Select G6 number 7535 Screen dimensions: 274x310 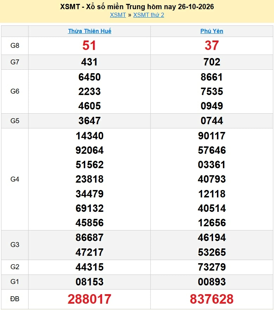[x=212, y=91]
